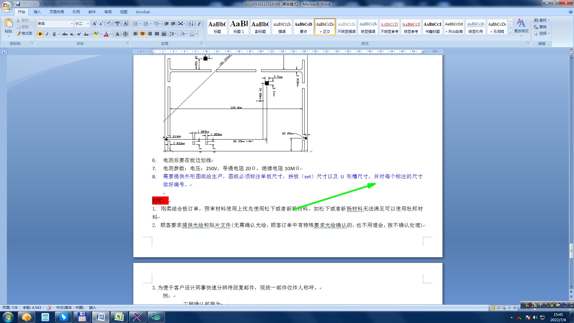Click the Sort A-Z icon in the paragraph group
The height and width of the screenshot is (323, 574).
point(191,24)
